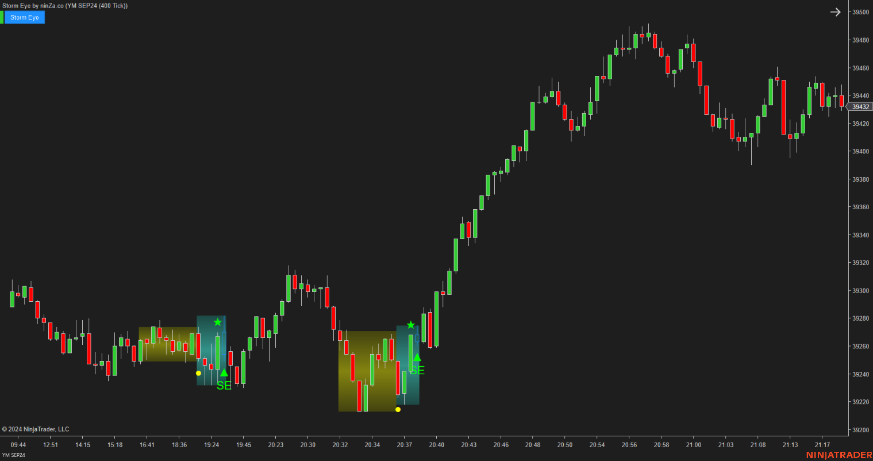Viewport: 873px width, 461px height.
Task: Click the 2024 NinjaTrader, LLC copyright text
Action: (x=36, y=429)
